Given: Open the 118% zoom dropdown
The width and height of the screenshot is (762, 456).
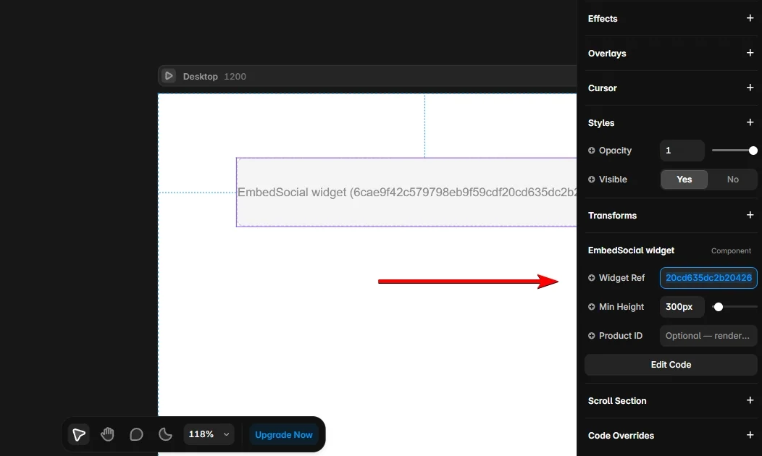Looking at the screenshot, I should (x=209, y=434).
